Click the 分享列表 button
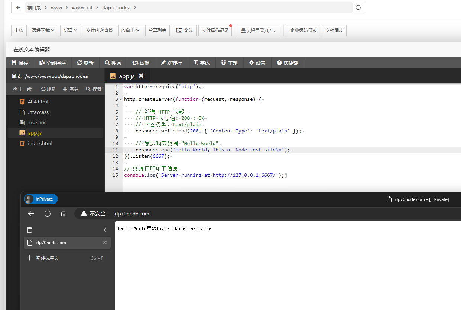This screenshot has height=310, width=461. pos(158,31)
